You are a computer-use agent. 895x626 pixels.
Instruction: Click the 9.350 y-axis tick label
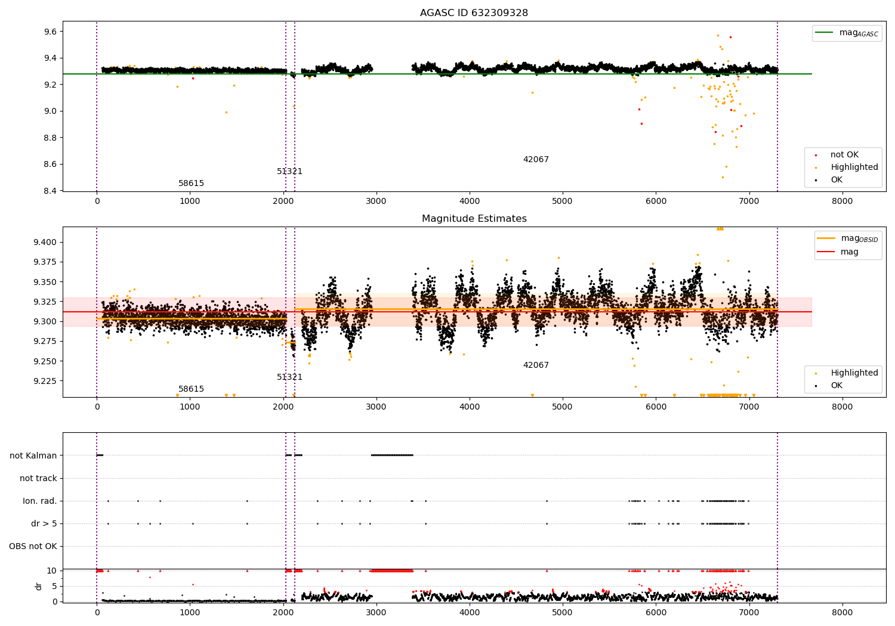pyautogui.click(x=47, y=282)
